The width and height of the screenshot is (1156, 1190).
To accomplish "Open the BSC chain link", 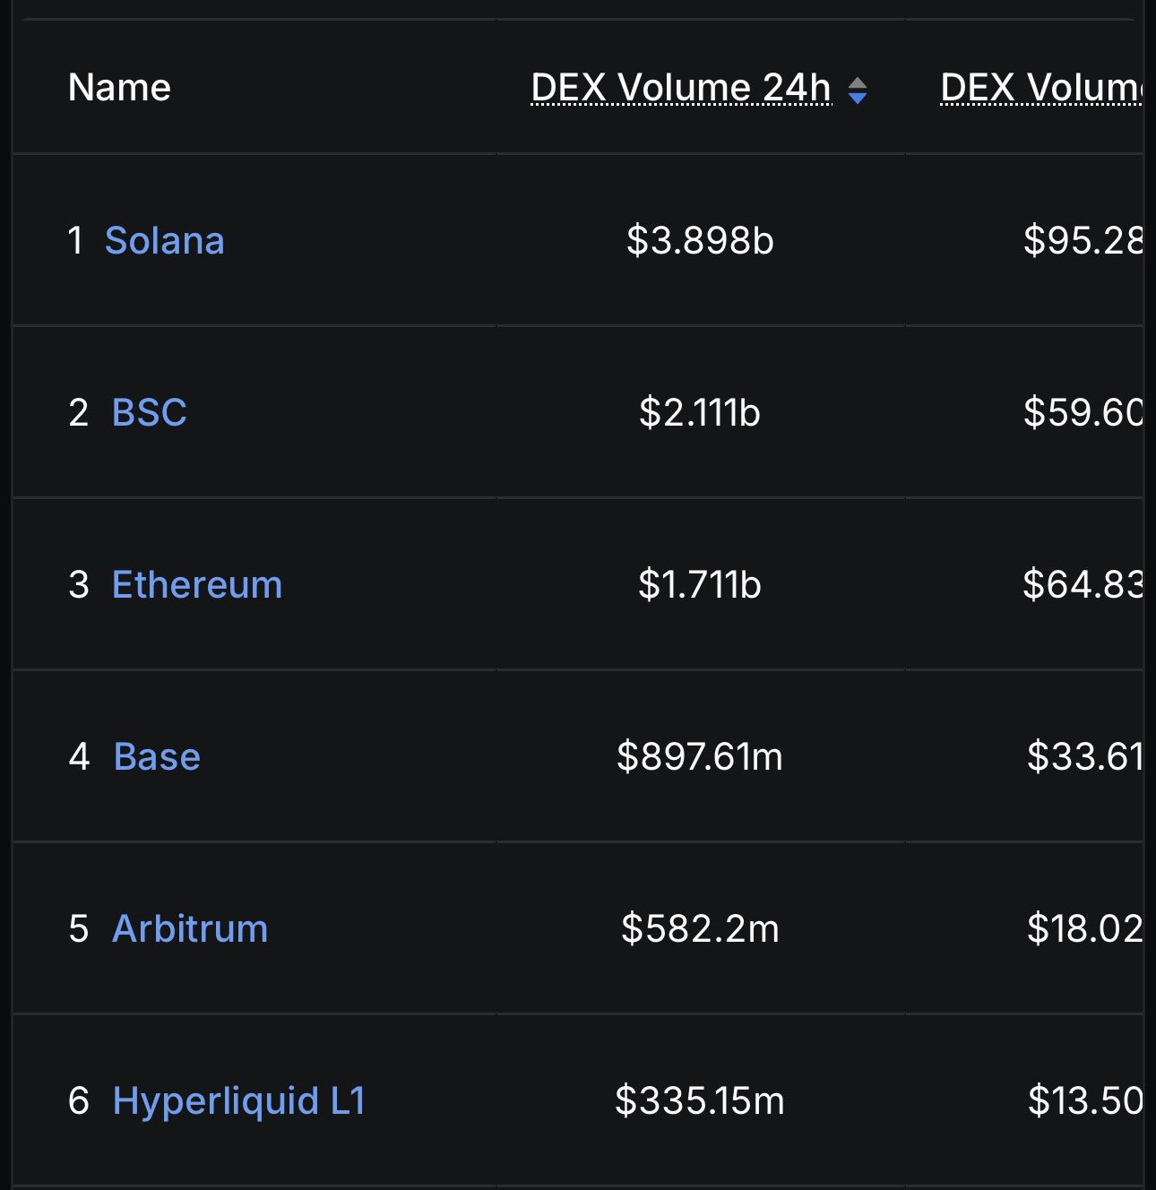I will pos(150,412).
